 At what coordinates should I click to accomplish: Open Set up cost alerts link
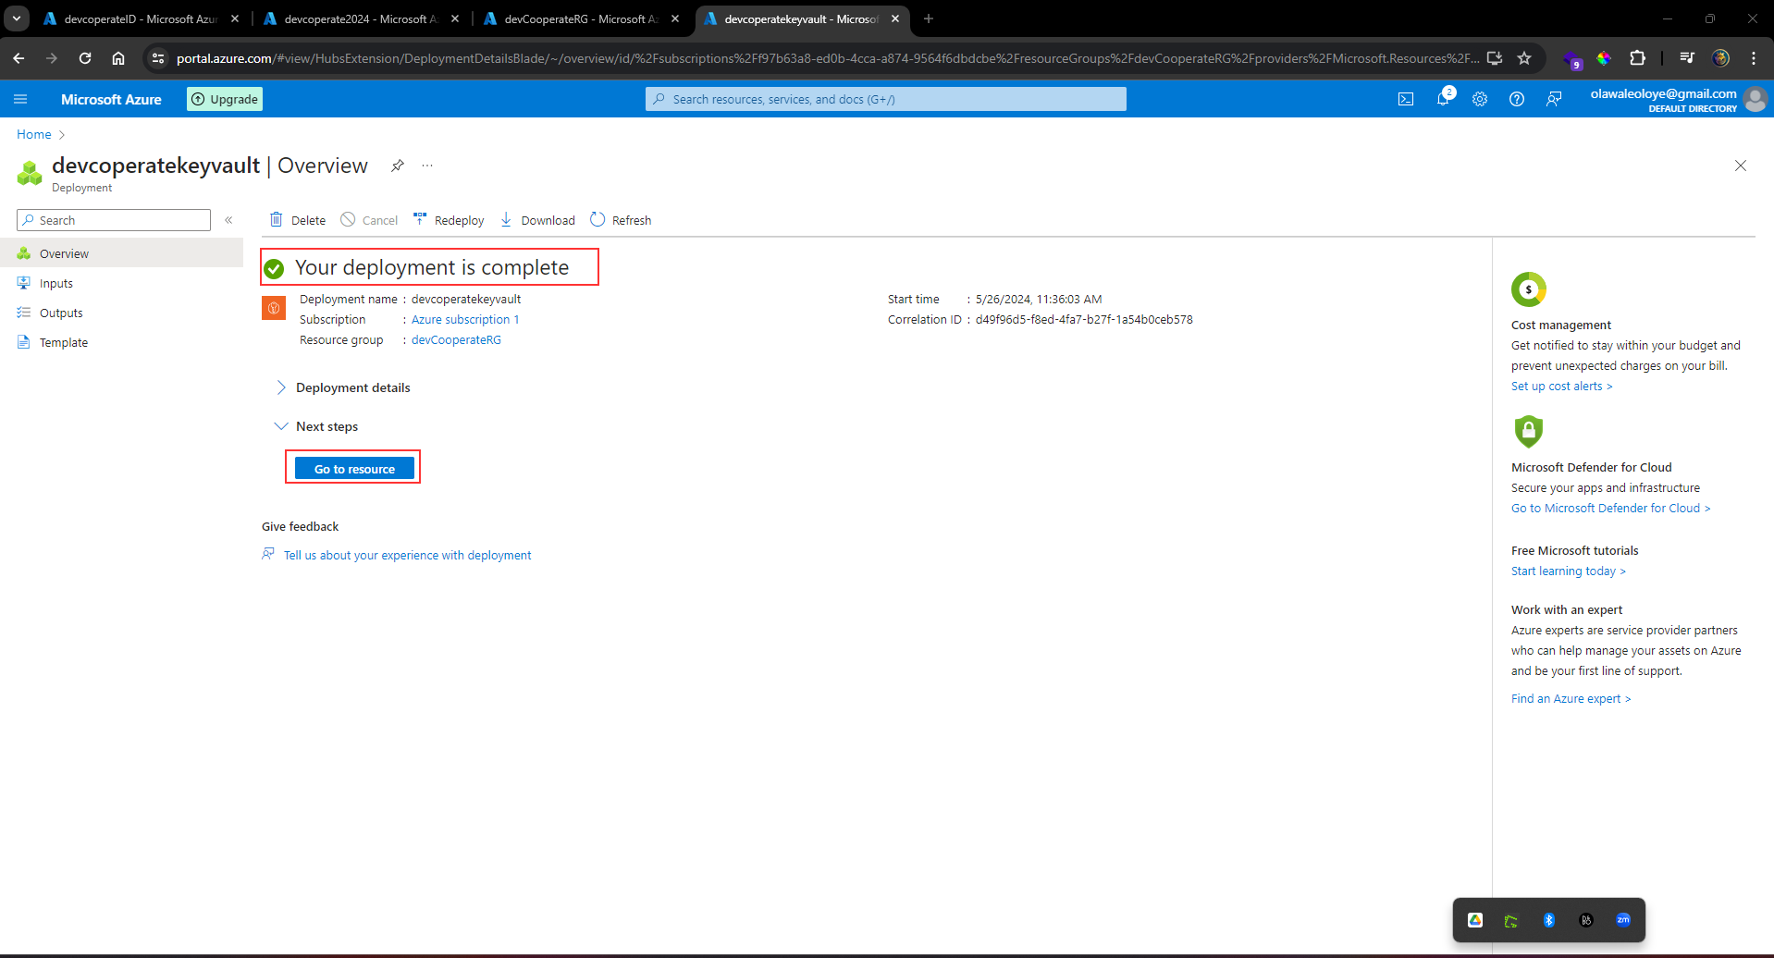1561,387
